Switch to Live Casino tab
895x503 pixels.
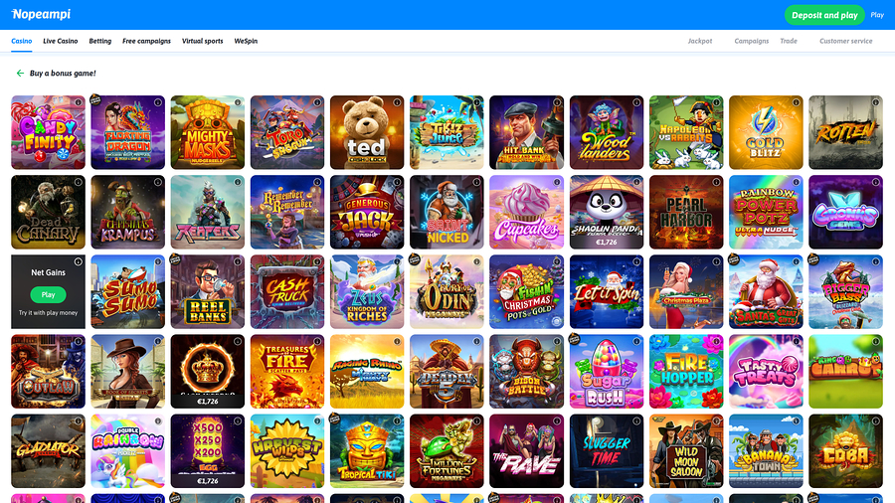(x=61, y=41)
